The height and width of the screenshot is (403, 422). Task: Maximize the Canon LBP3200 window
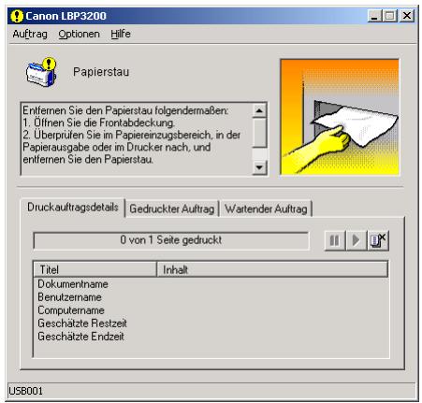click(x=390, y=16)
